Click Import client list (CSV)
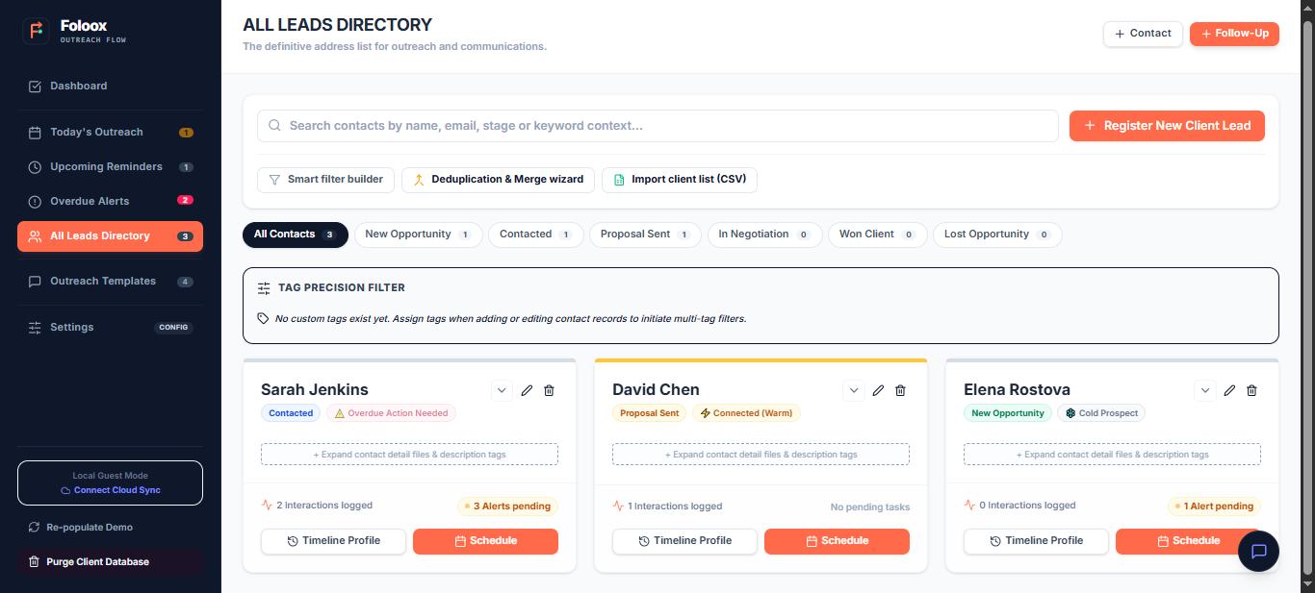Image resolution: width=1315 pixels, height=593 pixels. click(680, 180)
